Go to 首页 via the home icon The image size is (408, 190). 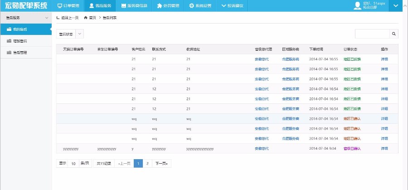click(90, 18)
